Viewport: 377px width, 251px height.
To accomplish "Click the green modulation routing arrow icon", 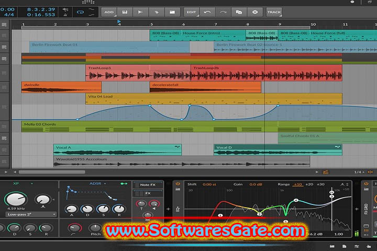I will [x=124, y=184].
